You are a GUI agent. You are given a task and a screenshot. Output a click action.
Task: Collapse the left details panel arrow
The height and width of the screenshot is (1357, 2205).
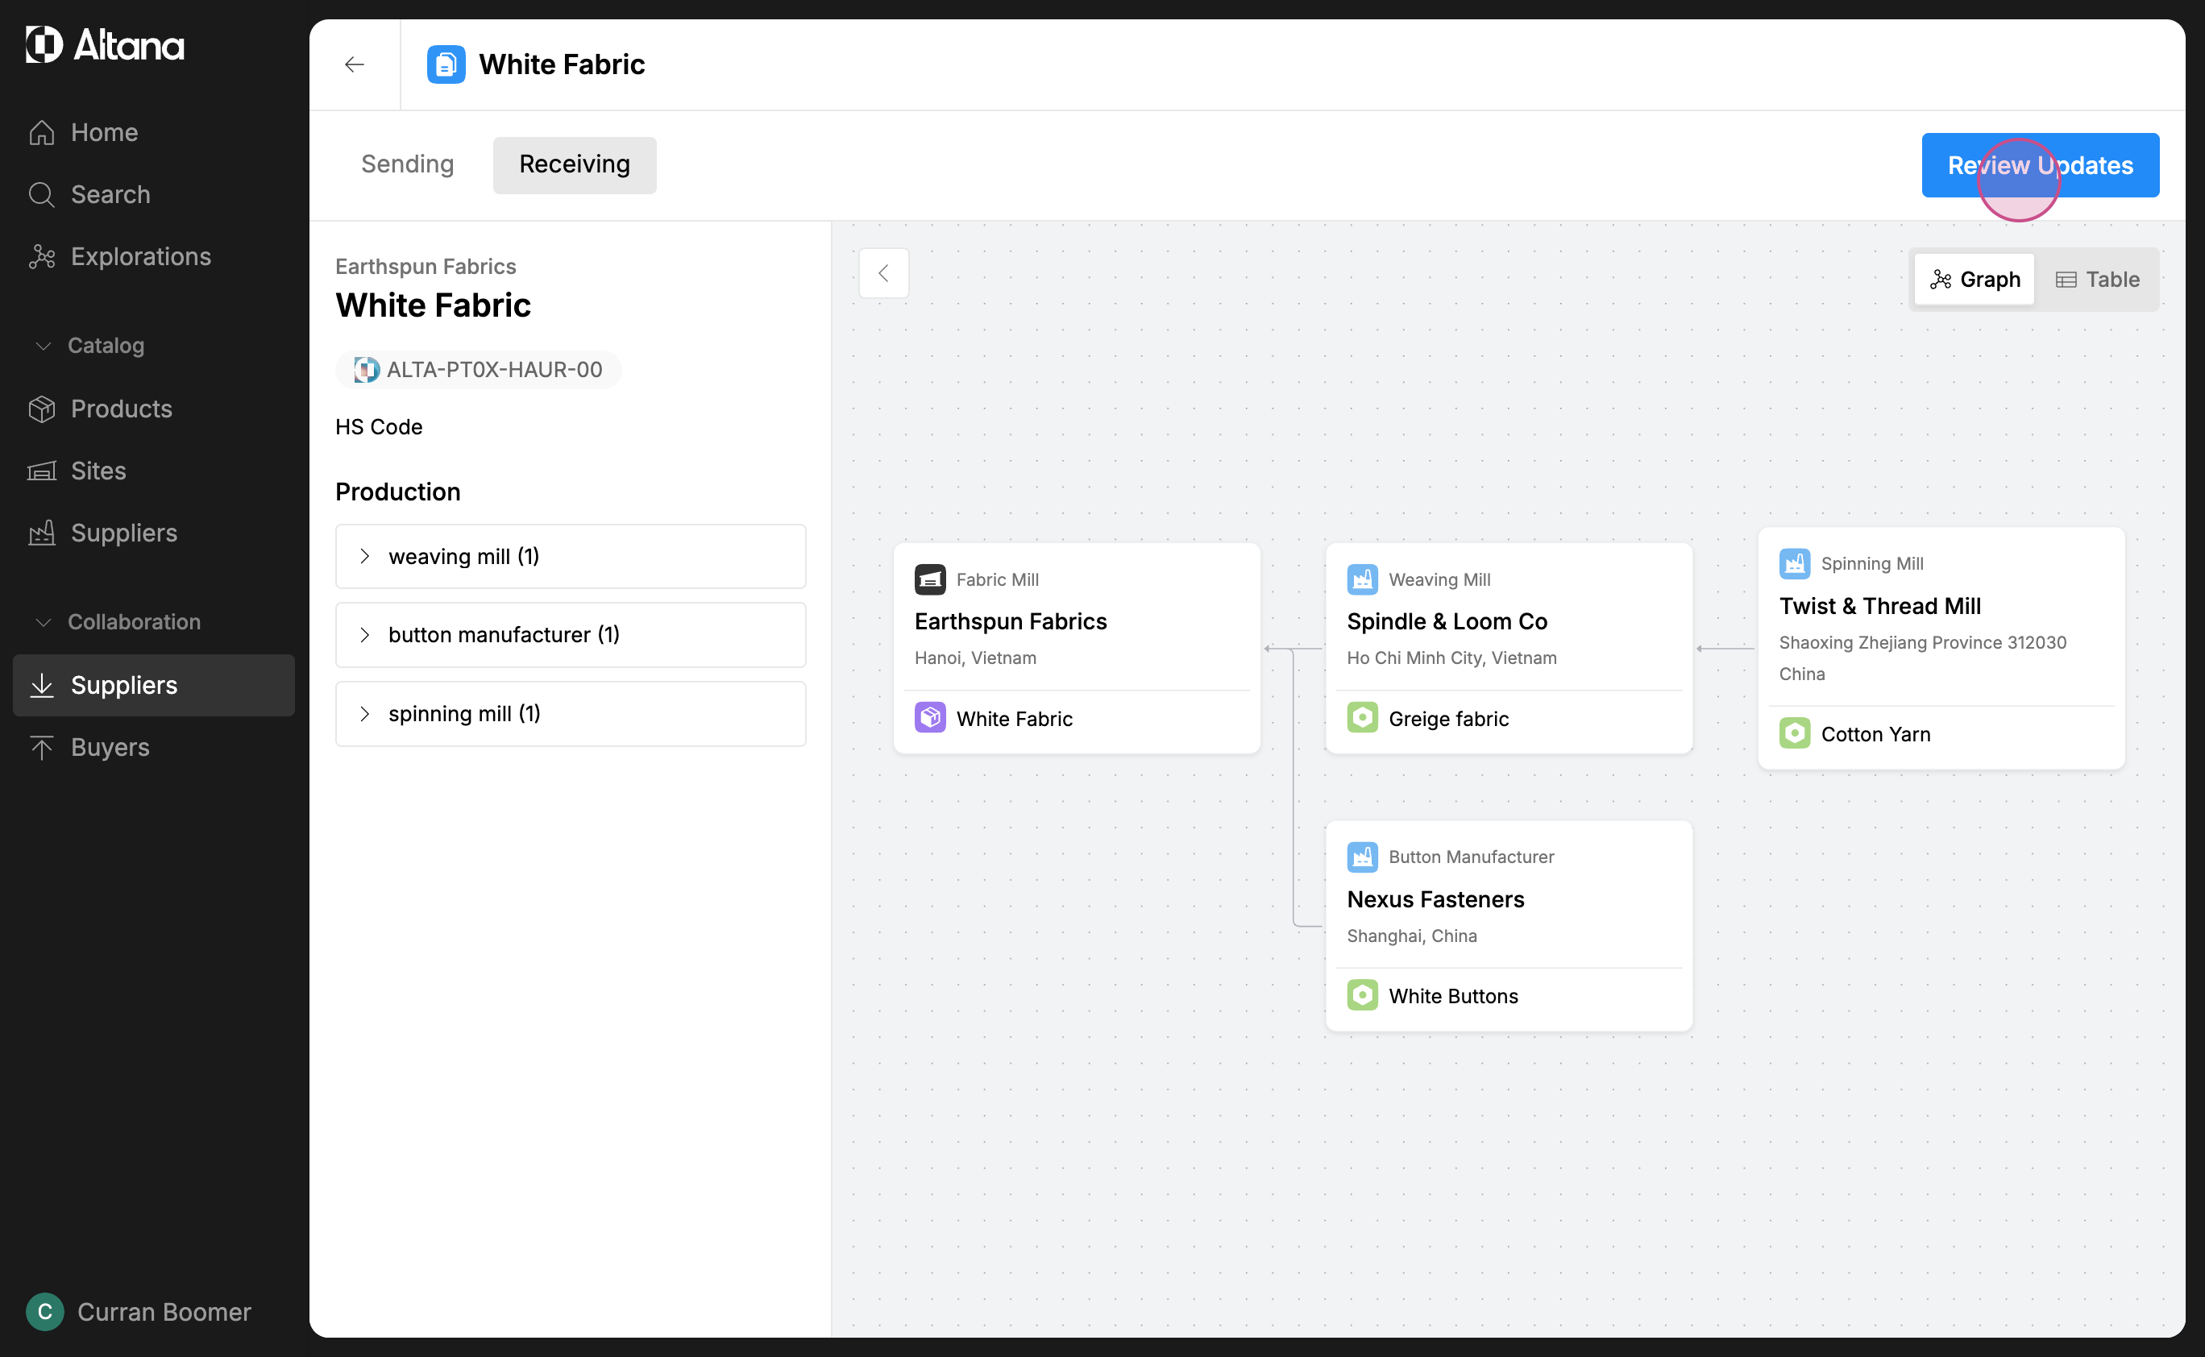(x=883, y=273)
